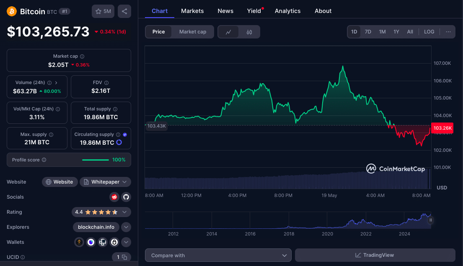Click the 21M BTC max supply value
463x266 pixels.
click(37, 142)
